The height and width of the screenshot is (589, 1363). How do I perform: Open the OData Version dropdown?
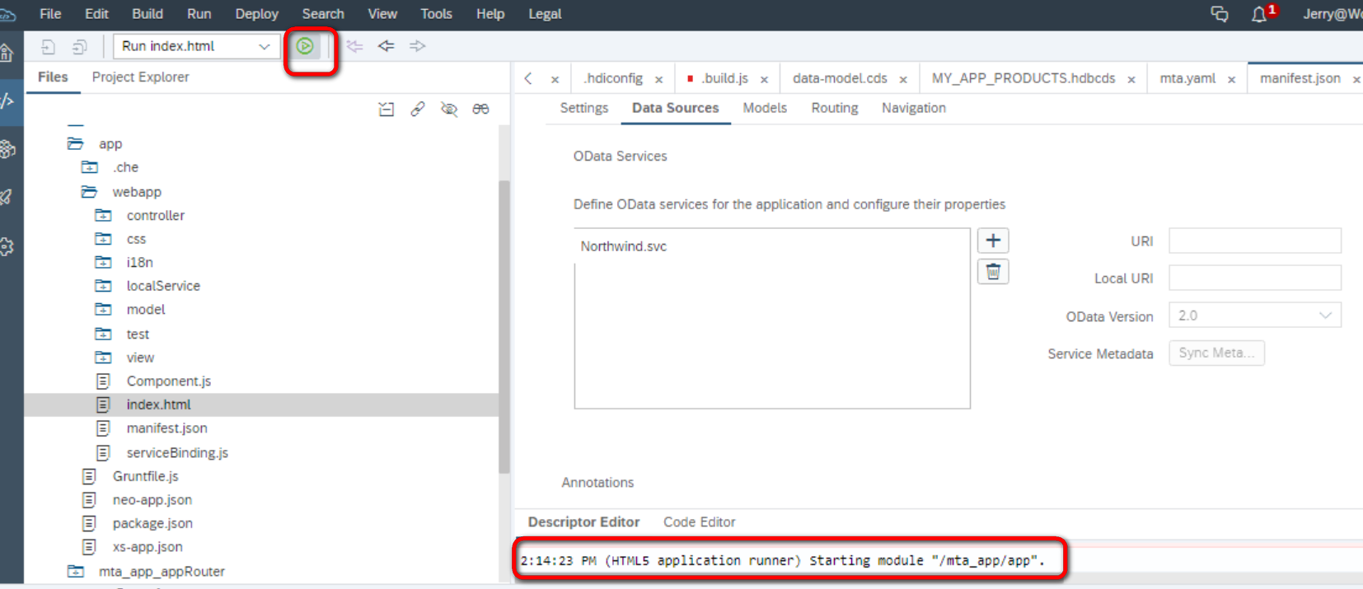pyautogui.click(x=1255, y=316)
